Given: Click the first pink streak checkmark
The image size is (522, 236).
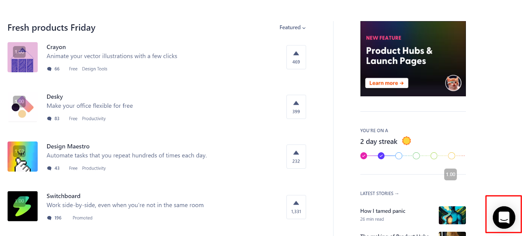Looking at the screenshot, I should tap(364, 156).
